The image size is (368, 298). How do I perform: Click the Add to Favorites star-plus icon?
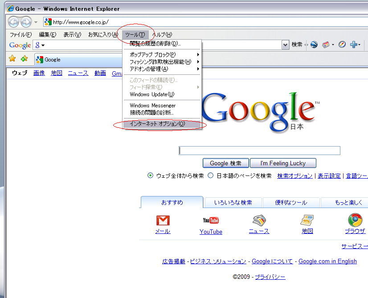tap(24, 58)
